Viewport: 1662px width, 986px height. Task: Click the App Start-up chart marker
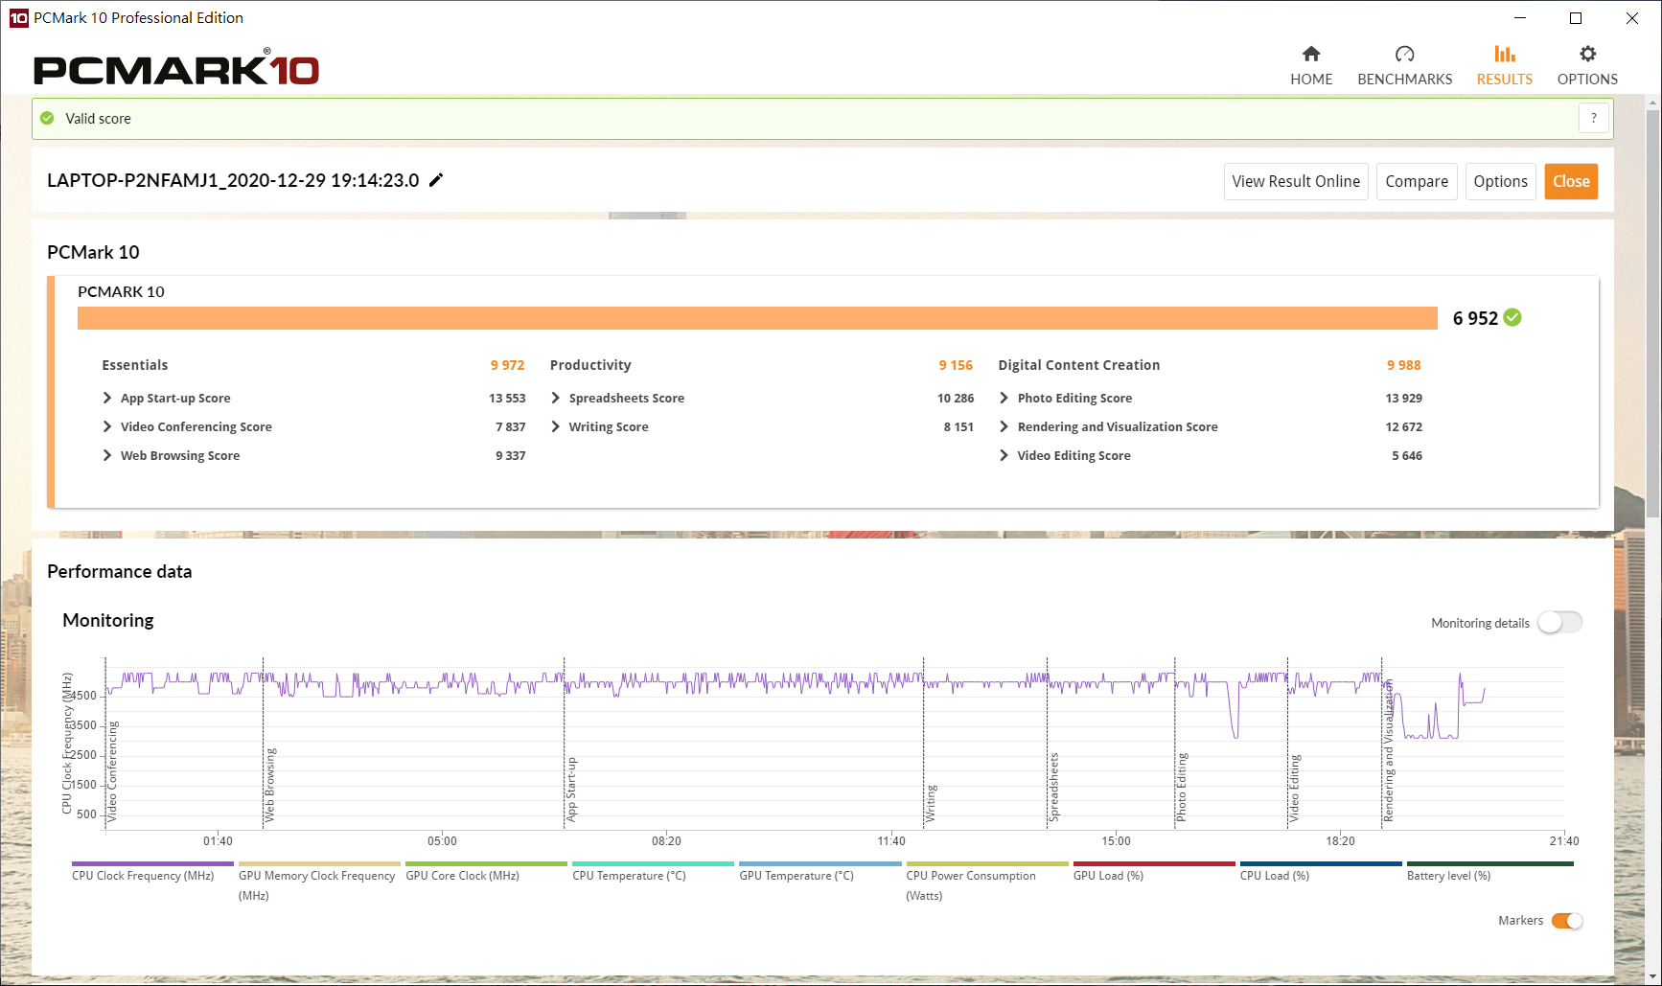[571, 790]
